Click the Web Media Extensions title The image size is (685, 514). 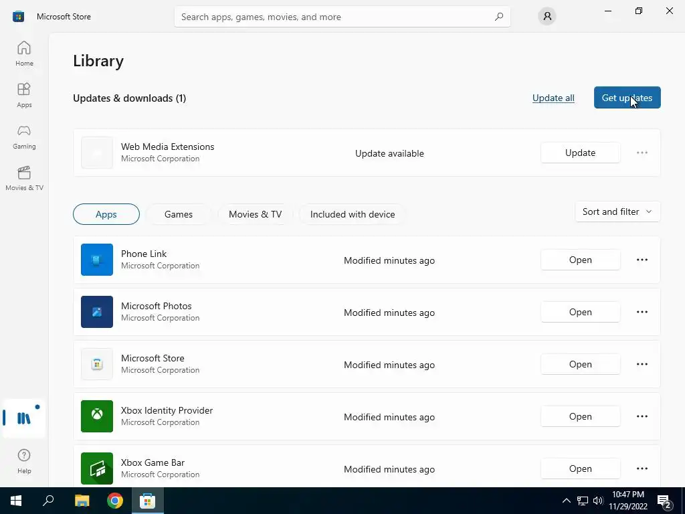point(168,147)
